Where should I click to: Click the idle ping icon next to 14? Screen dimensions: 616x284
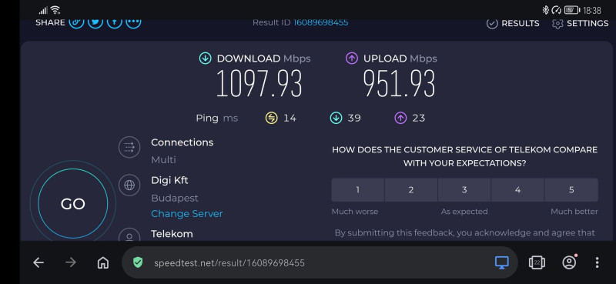coord(272,118)
